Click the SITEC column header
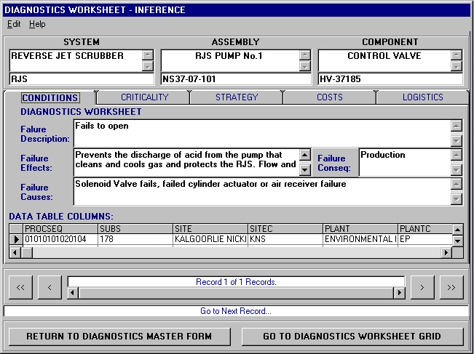This screenshot has height=354, width=474. 285,229
